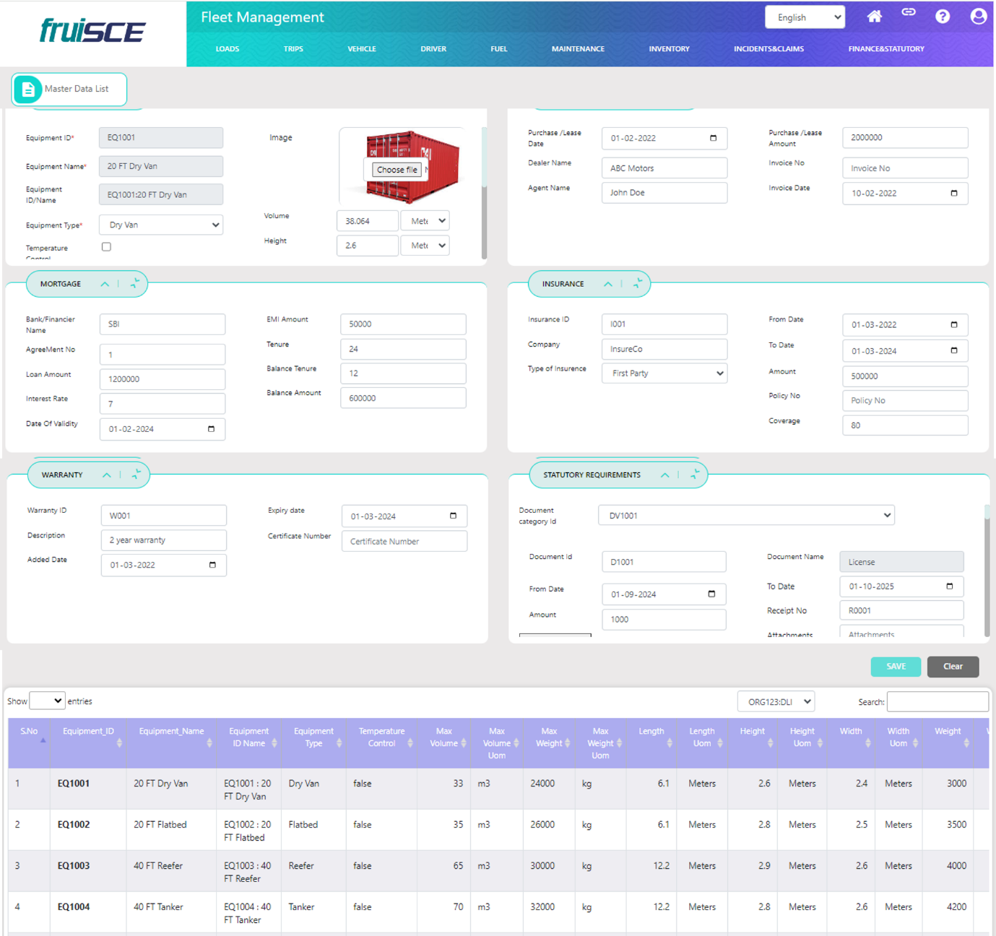This screenshot has width=996, height=936.
Task: Go to the FINANCE&STATUTORY menu
Action: [885, 49]
